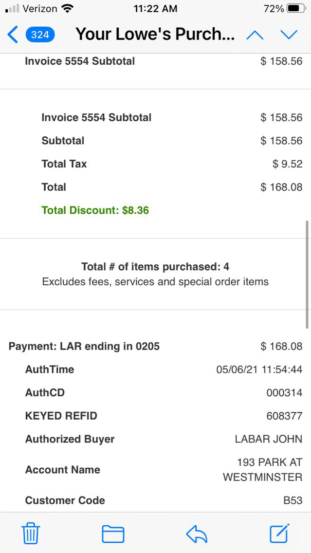Tap the back arrow to mailbox

13,35
